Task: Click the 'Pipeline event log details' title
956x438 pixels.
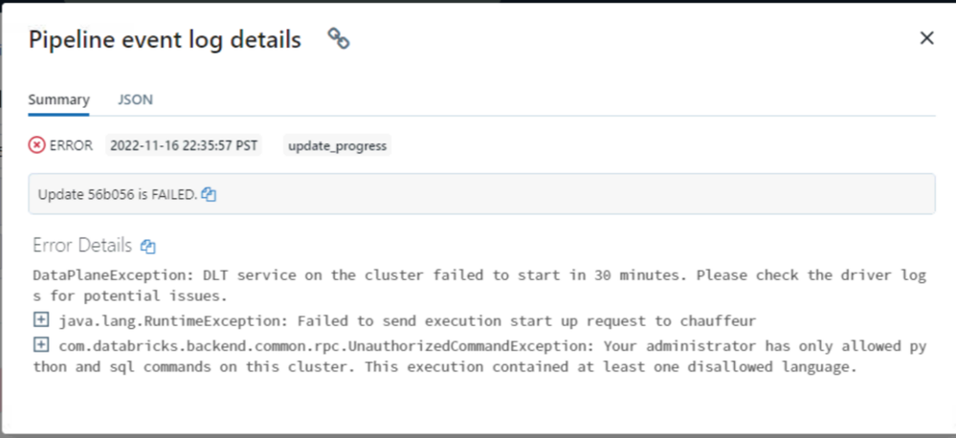Action: point(165,39)
